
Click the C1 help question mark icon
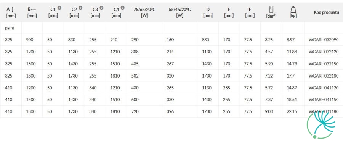click(59, 8)
